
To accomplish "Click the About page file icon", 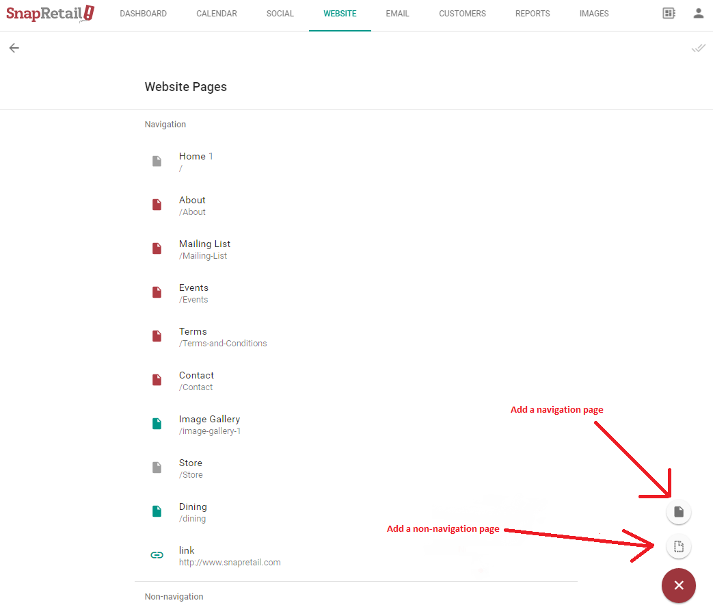I will (157, 205).
